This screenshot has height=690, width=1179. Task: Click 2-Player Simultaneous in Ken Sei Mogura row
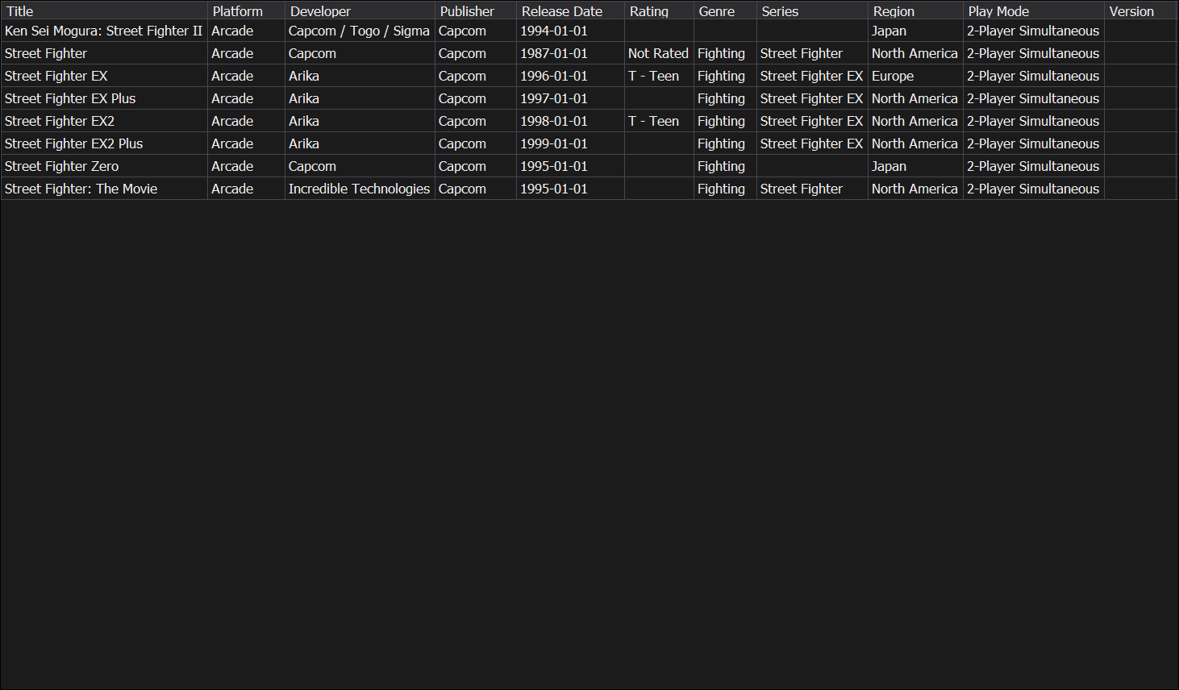[1033, 31]
